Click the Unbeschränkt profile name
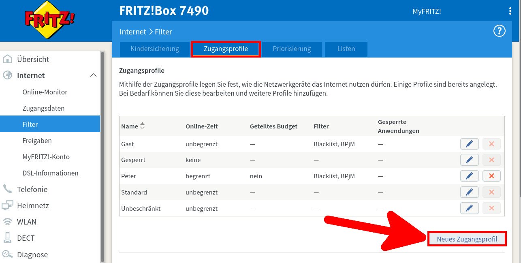 [x=141, y=209]
